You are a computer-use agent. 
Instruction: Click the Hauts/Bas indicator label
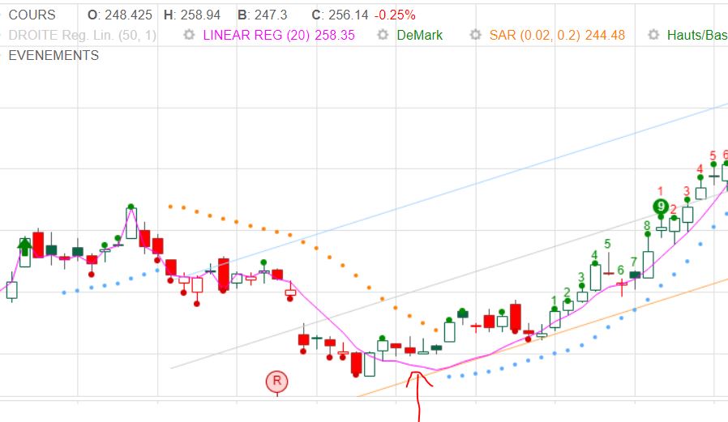click(x=697, y=36)
